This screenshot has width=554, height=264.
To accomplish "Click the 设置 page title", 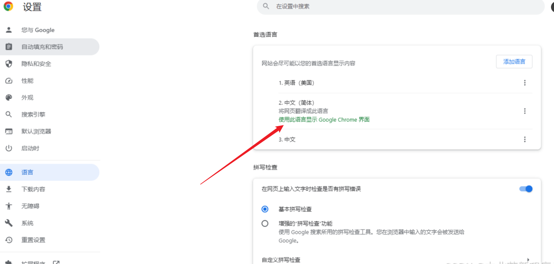I will [x=32, y=7].
